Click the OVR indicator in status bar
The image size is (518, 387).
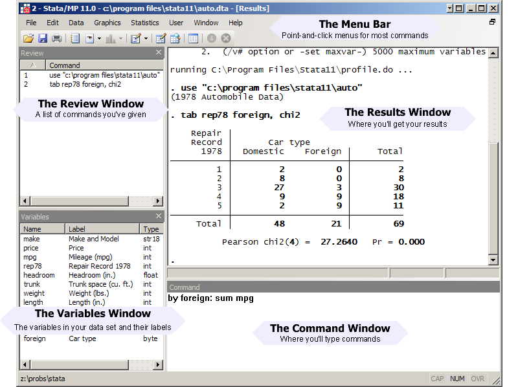(x=478, y=379)
